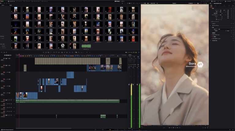Click the blue Marker icon in toolbar

(x=72, y=52)
